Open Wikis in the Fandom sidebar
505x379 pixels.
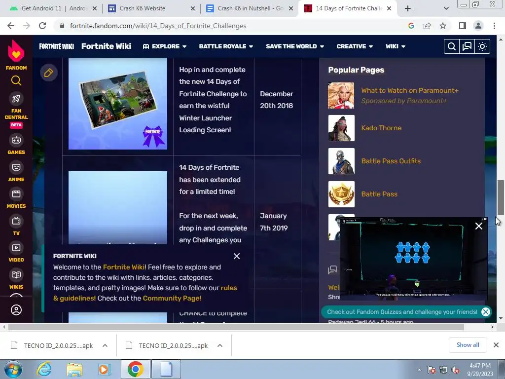[16, 279]
